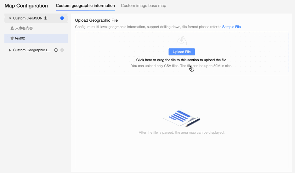Select Custom geographic information tab

(x=85, y=6)
